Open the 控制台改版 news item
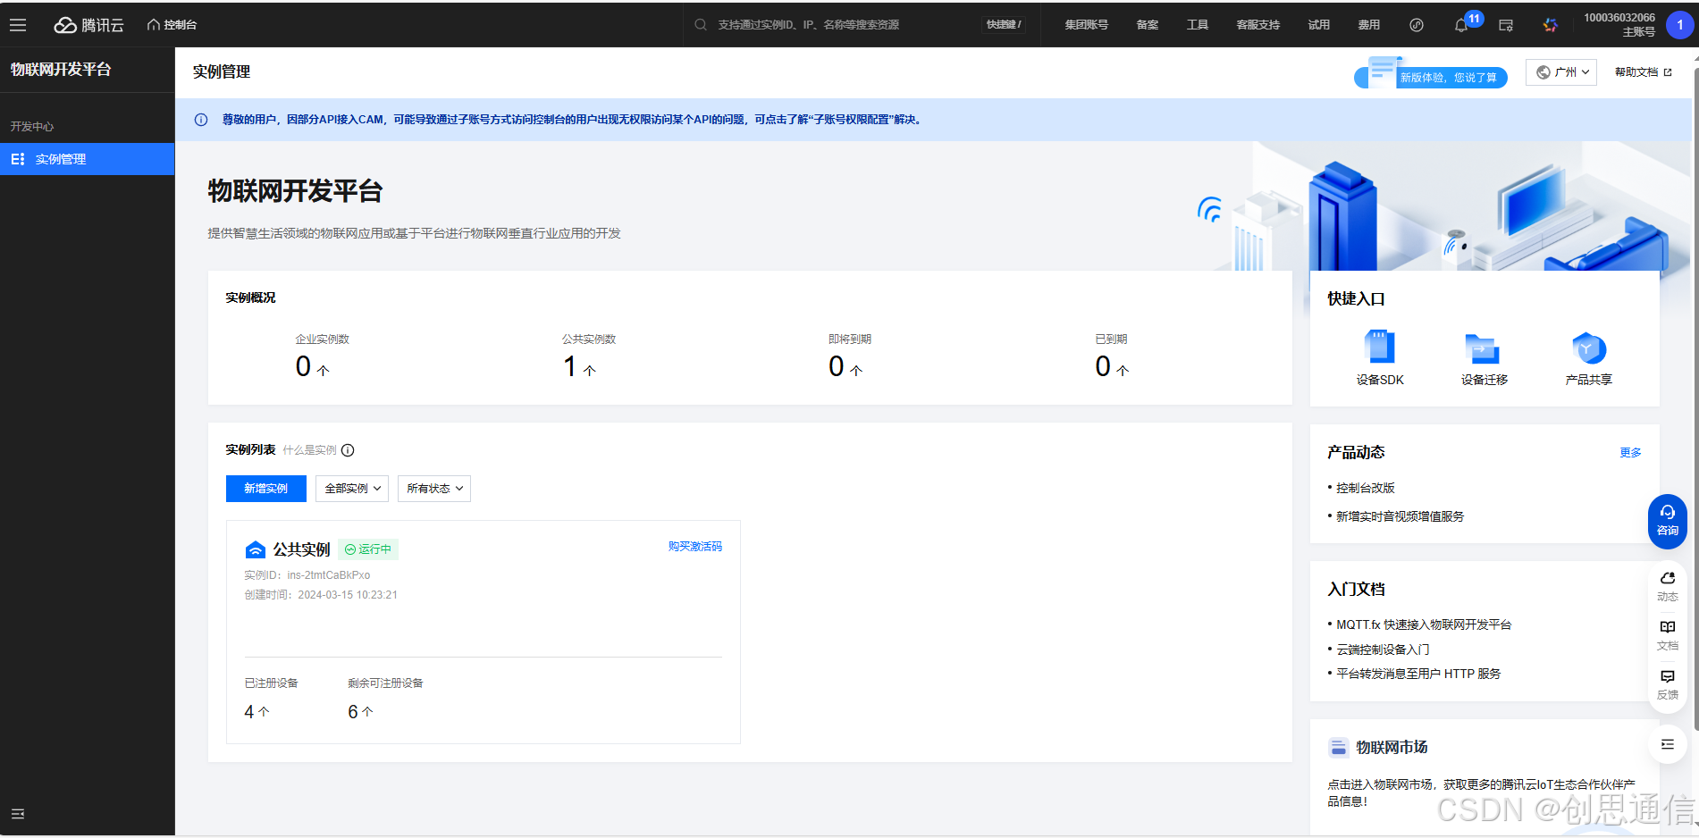The width and height of the screenshot is (1699, 838). pyautogui.click(x=1365, y=488)
